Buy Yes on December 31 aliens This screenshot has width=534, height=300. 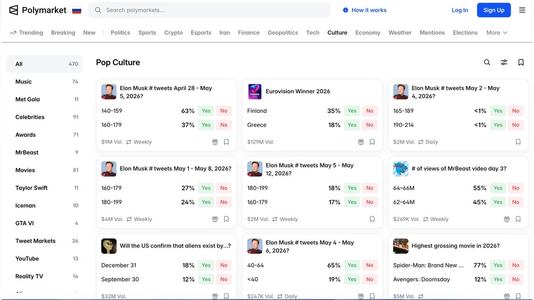coord(206,265)
